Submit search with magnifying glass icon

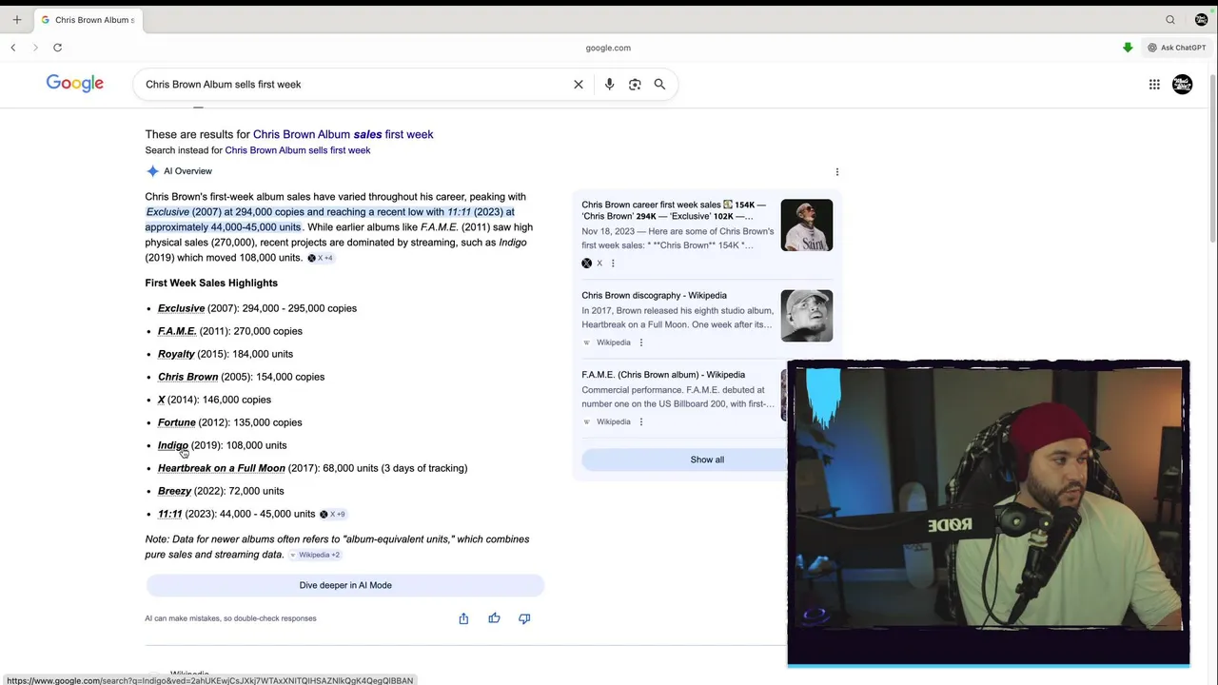click(x=659, y=85)
